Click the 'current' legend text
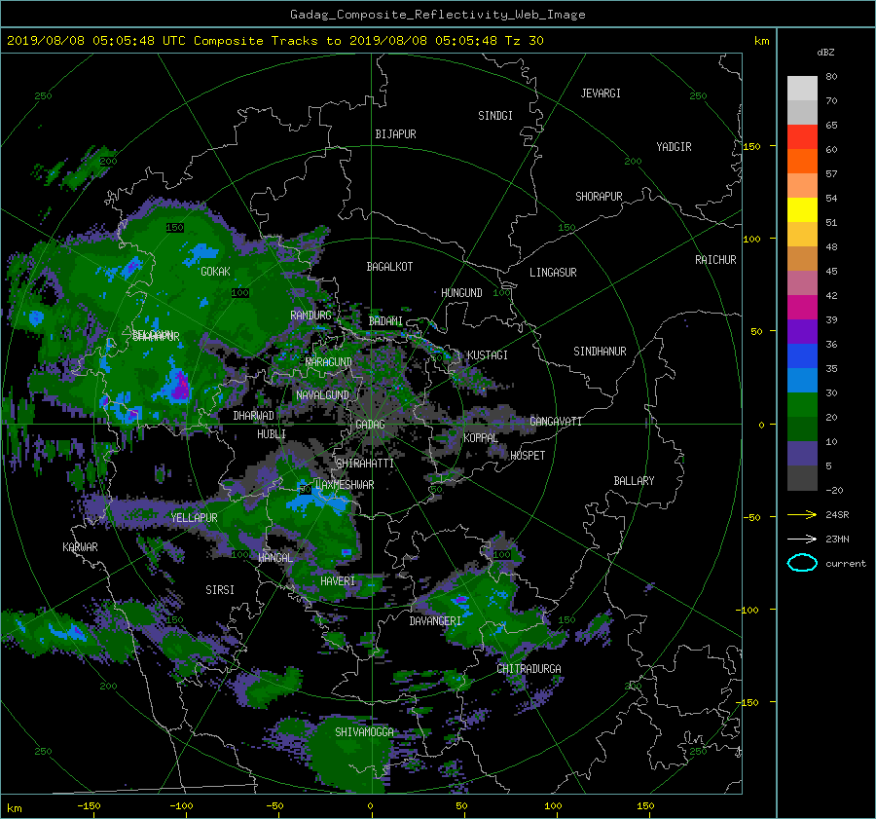 (846, 564)
